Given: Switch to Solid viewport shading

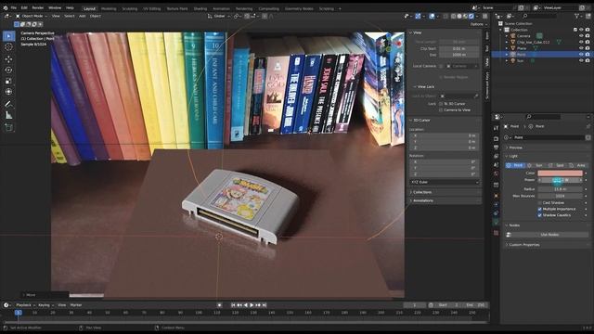Looking at the screenshot, I should pyautogui.click(x=459, y=17).
